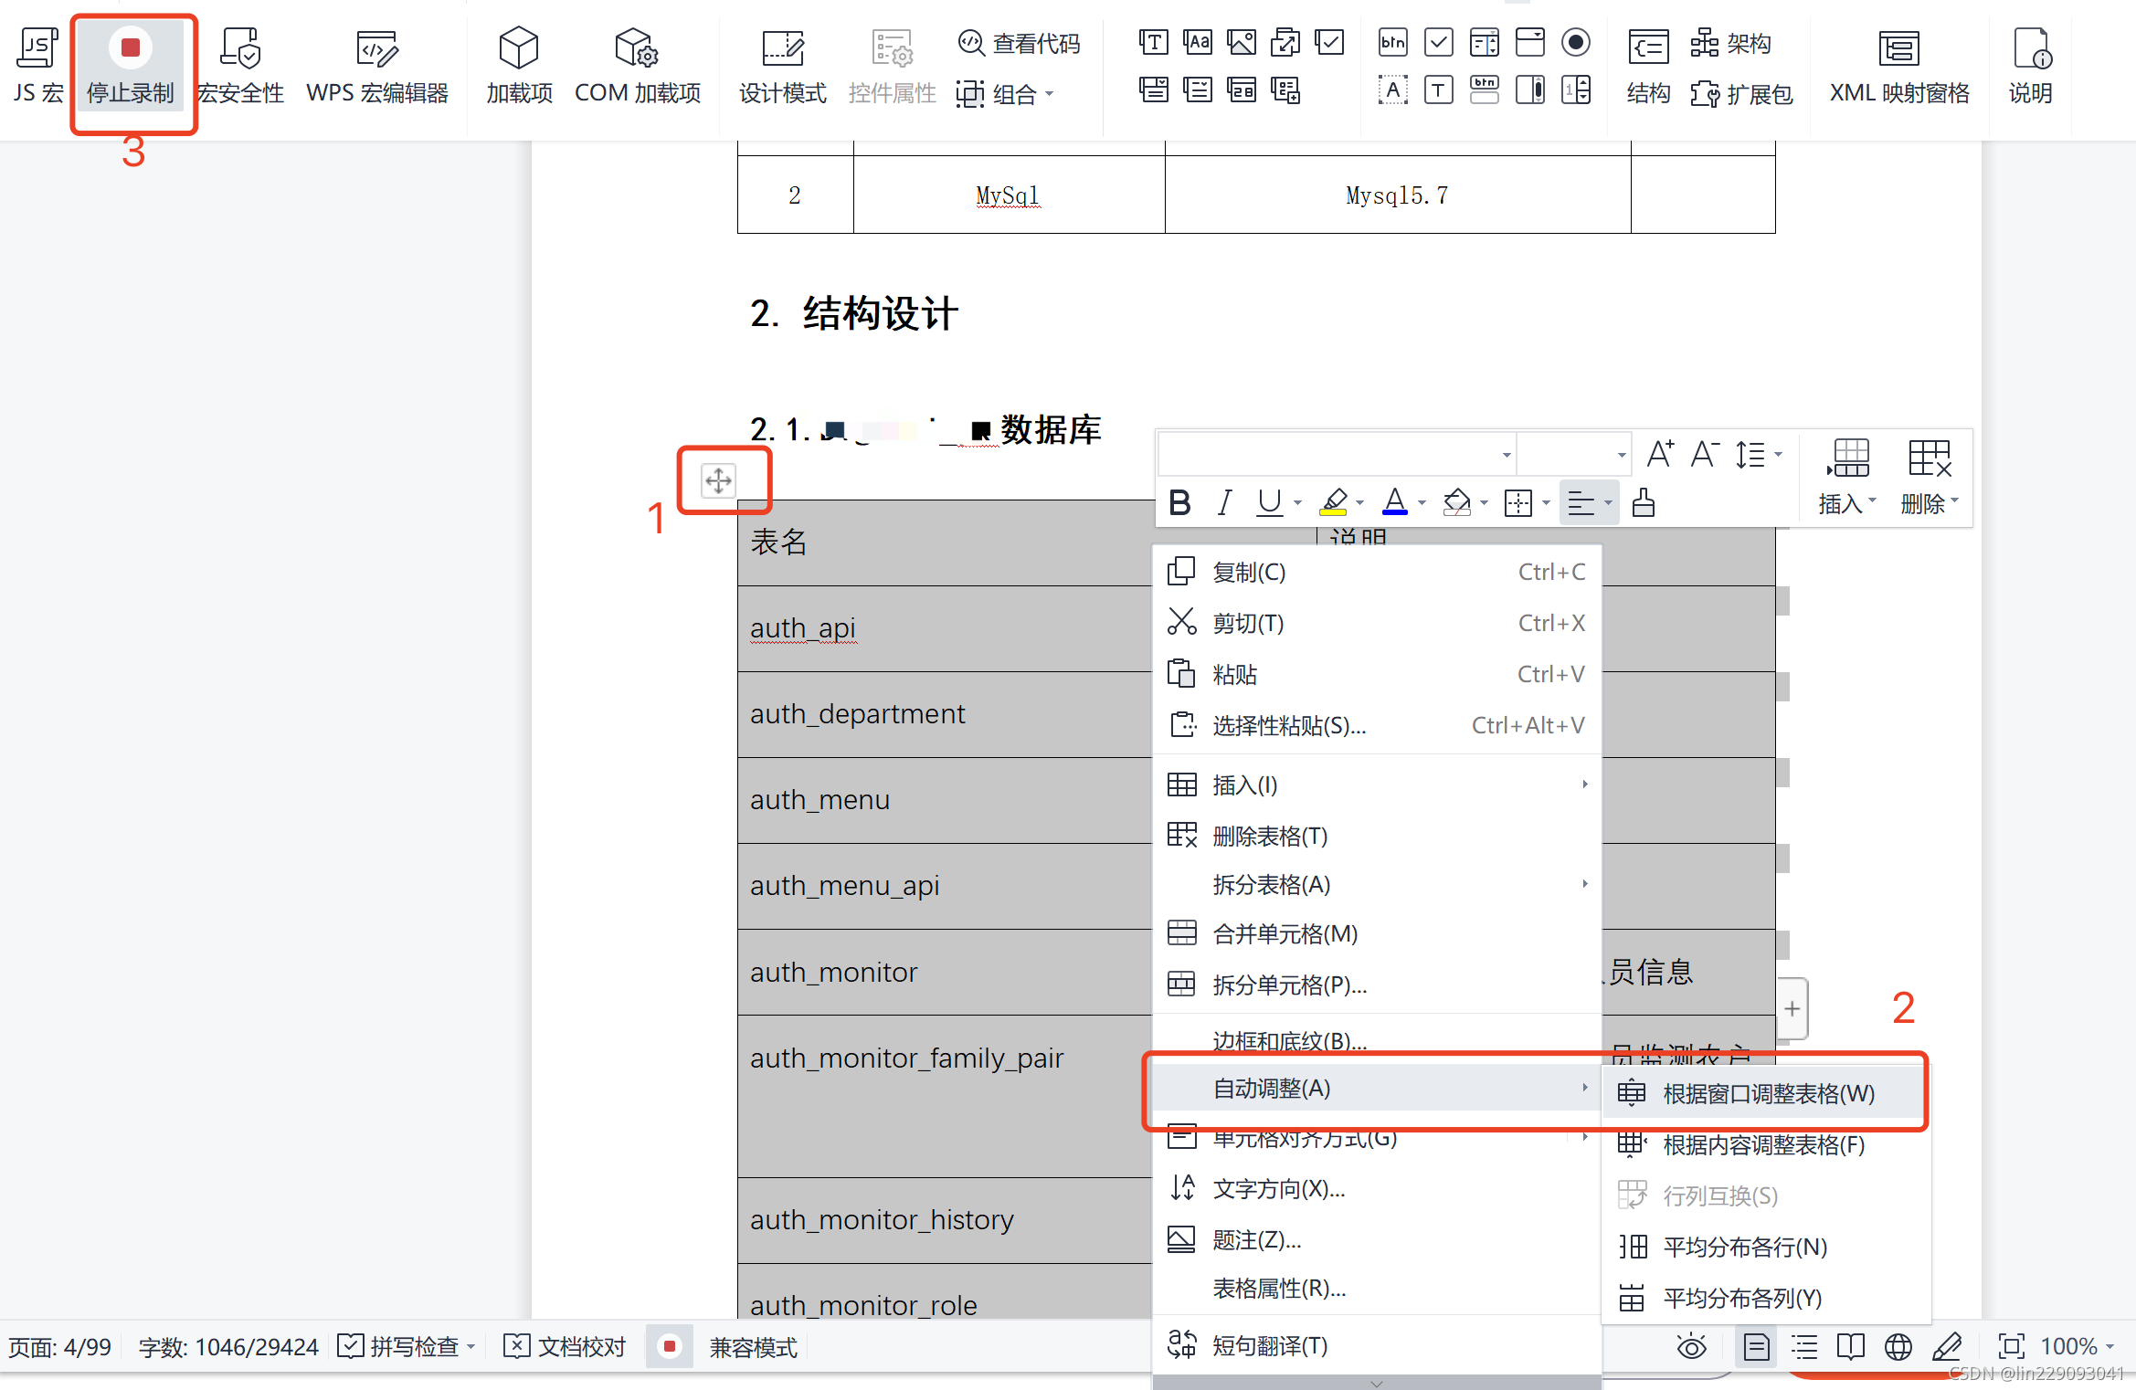Click the table move handle icon

(718, 480)
